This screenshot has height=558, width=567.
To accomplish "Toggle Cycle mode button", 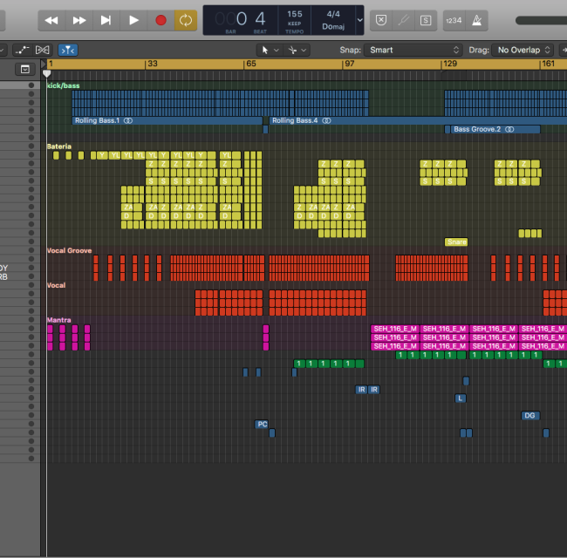I will tap(186, 19).
